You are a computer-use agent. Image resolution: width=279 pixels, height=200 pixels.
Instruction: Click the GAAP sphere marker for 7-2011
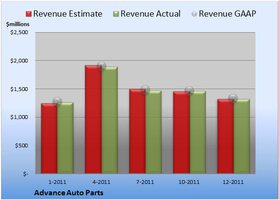click(x=145, y=90)
